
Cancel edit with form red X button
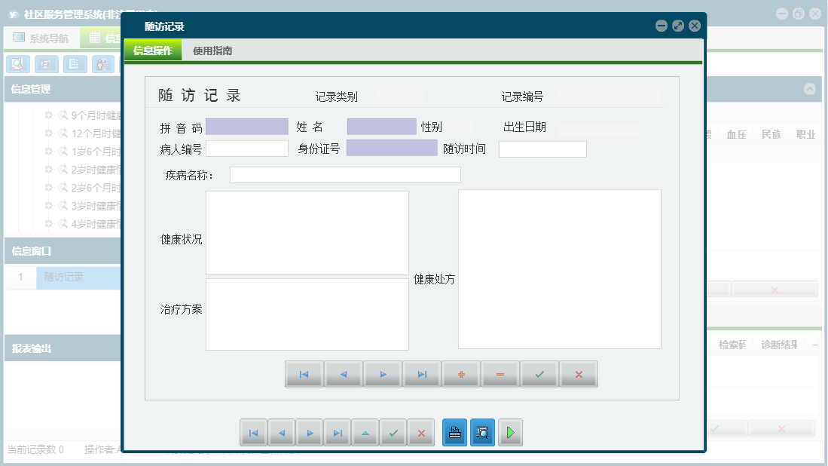tap(579, 374)
